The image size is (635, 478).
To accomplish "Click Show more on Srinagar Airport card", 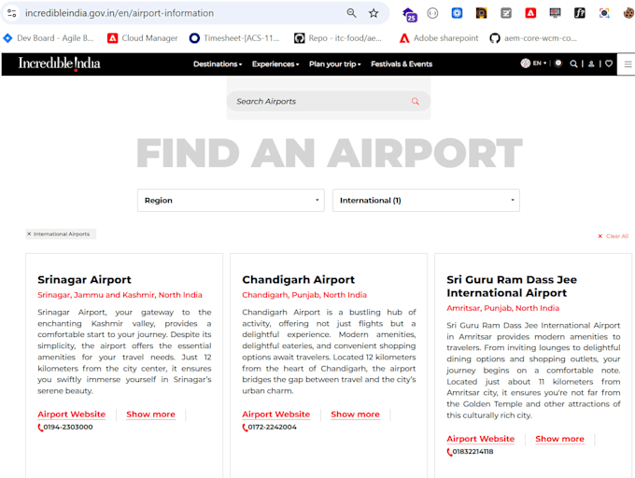I will [150, 415].
